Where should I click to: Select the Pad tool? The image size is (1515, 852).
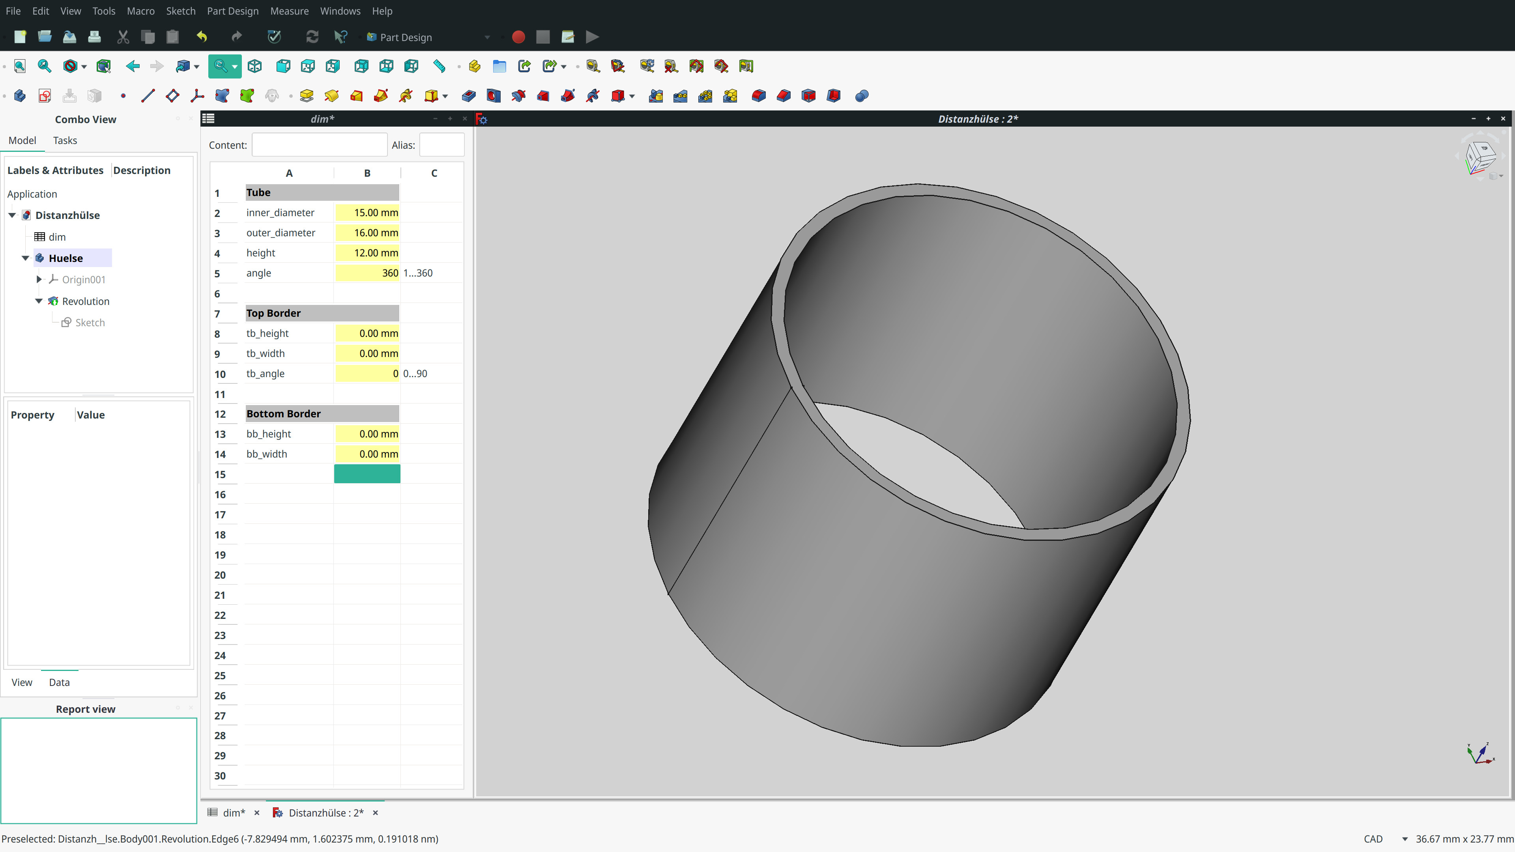pos(307,95)
